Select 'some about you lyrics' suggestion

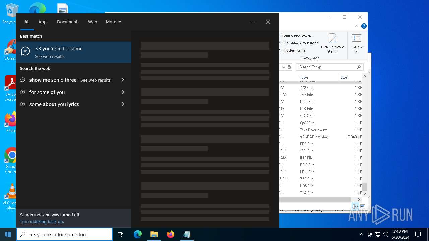point(65,104)
